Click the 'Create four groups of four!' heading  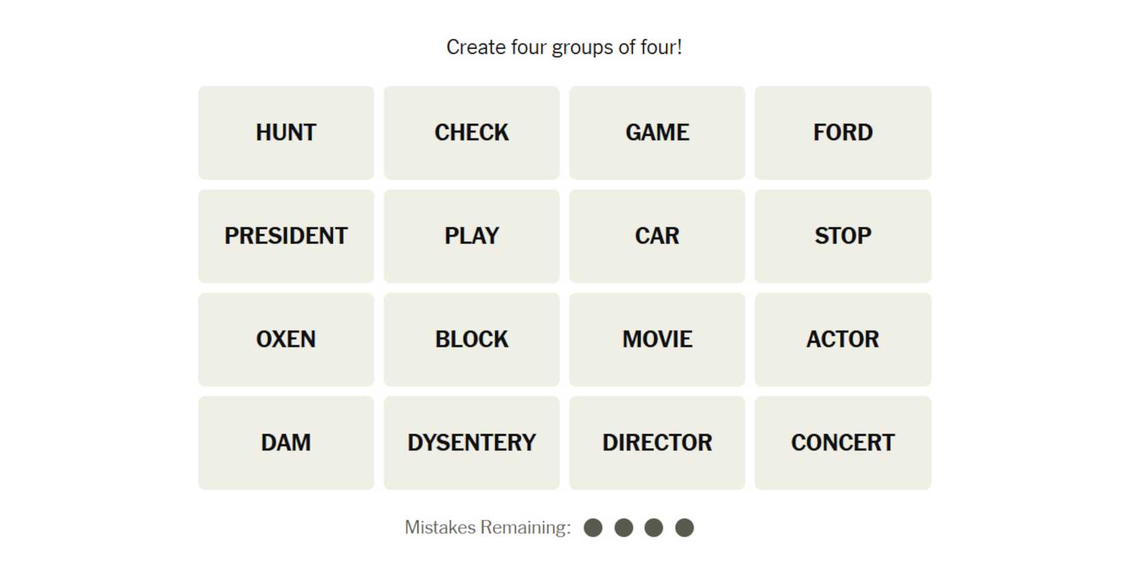point(564,47)
